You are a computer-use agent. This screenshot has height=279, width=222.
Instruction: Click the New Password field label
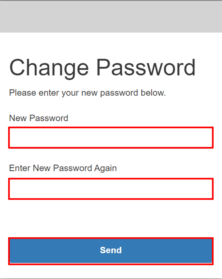click(39, 118)
